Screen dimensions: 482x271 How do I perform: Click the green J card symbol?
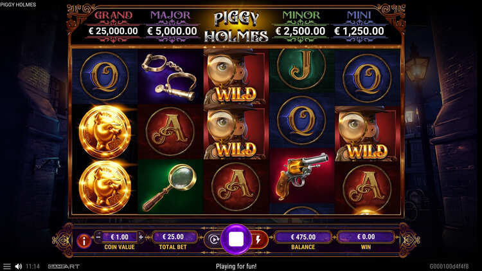point(301,69)
